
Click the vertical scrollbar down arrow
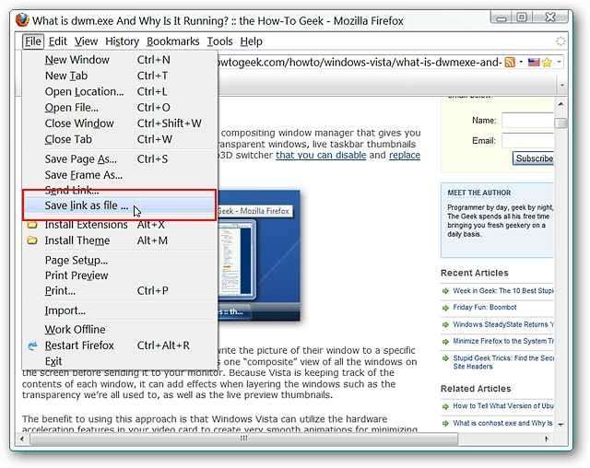point(561,425)
